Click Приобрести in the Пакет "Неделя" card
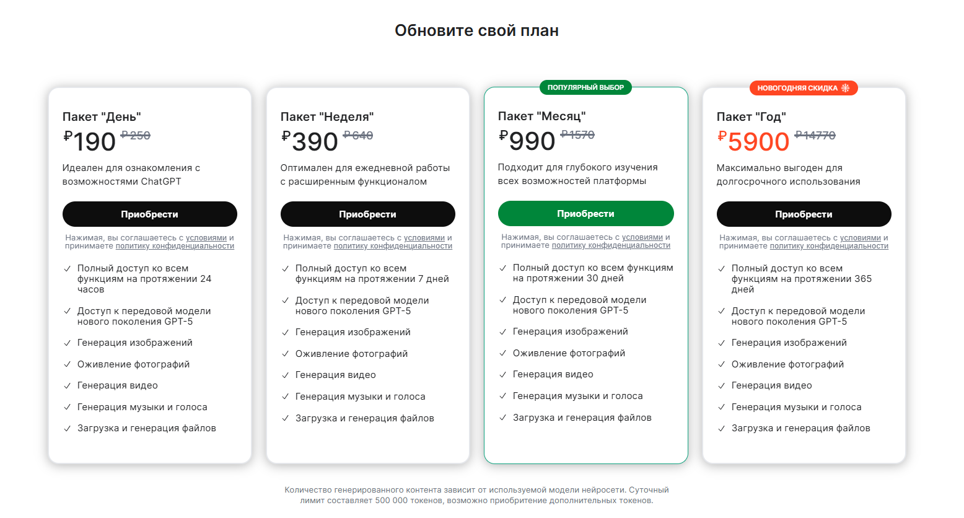This screenshot has height=518, width=964. [368, 214]
